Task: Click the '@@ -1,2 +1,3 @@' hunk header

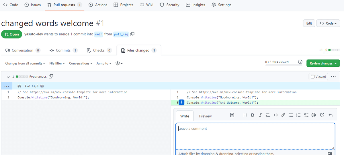Action: [x=31, y=86]
